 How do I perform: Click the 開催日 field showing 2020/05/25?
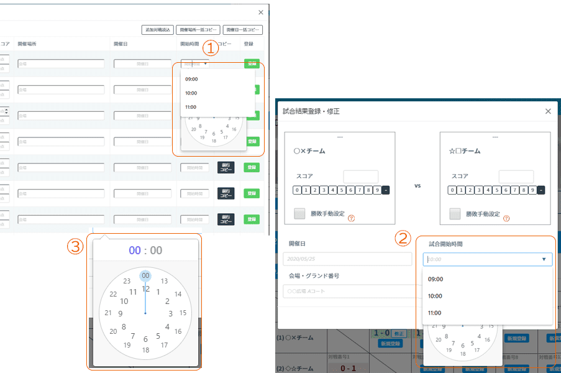click(347, 259)
